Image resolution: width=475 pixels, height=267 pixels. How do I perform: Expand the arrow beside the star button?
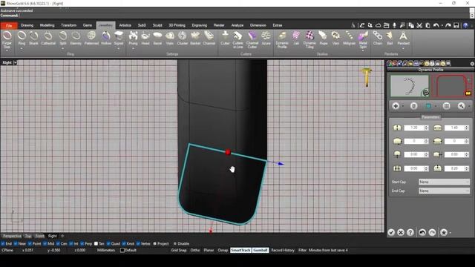point(451,232)
